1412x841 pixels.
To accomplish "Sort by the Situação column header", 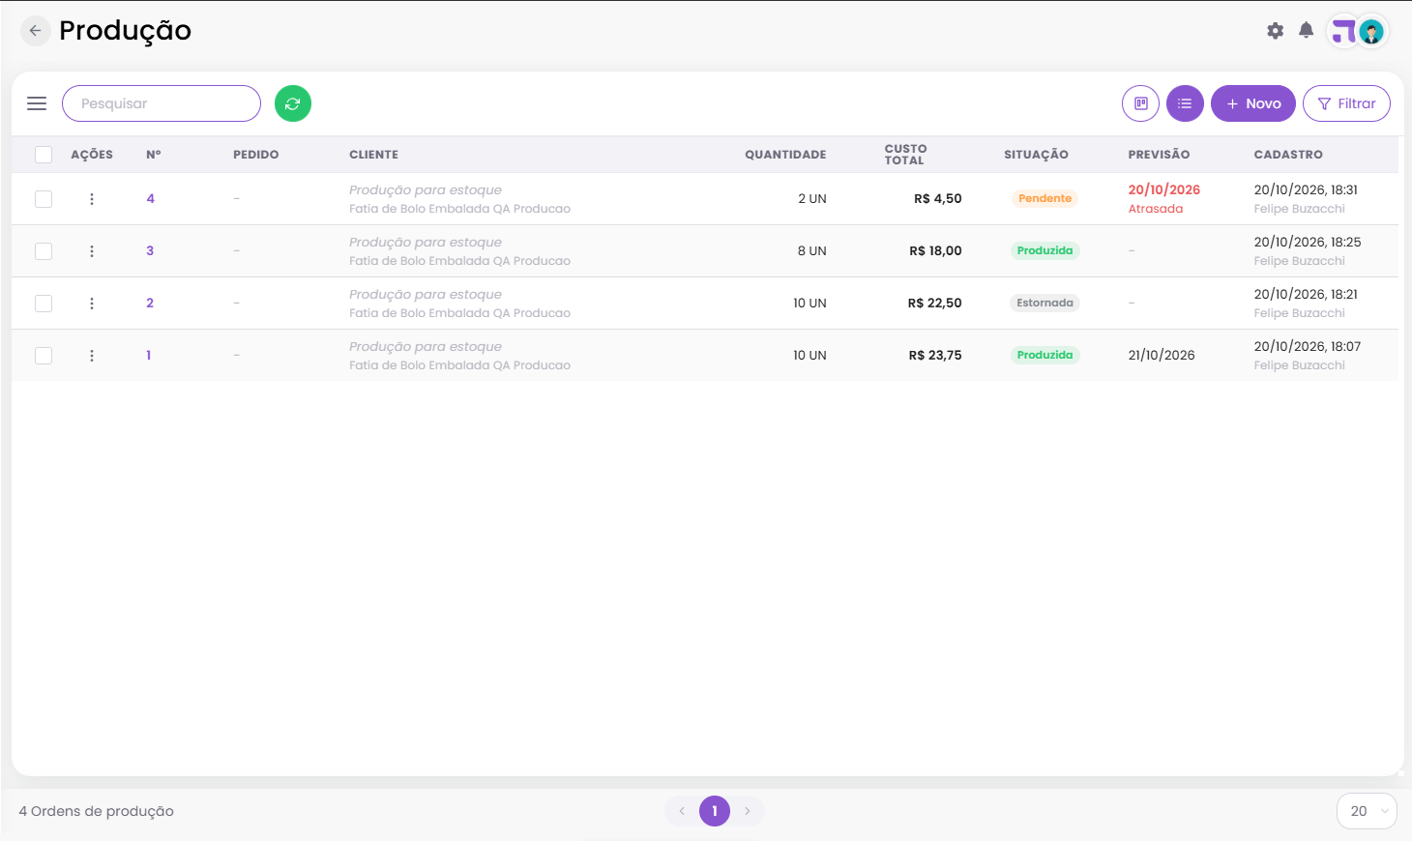I will 1036,155.
